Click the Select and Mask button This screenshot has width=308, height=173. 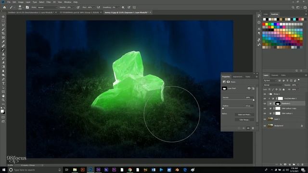(x=244, y=114)
